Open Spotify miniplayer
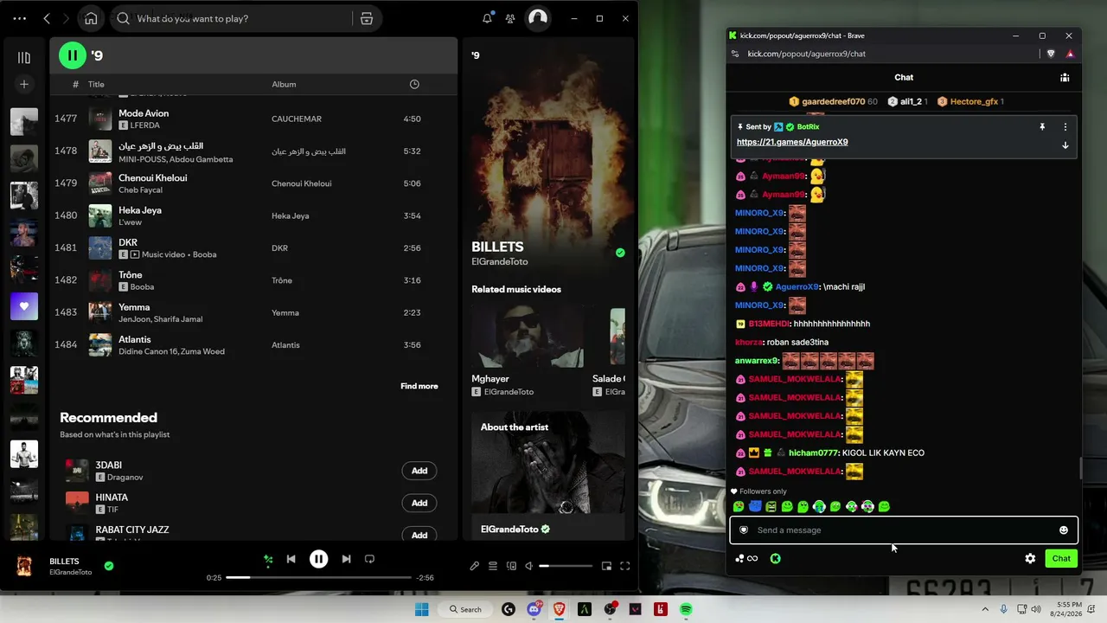The width and height of the screenshot is (1107, 623). (606, 566)
